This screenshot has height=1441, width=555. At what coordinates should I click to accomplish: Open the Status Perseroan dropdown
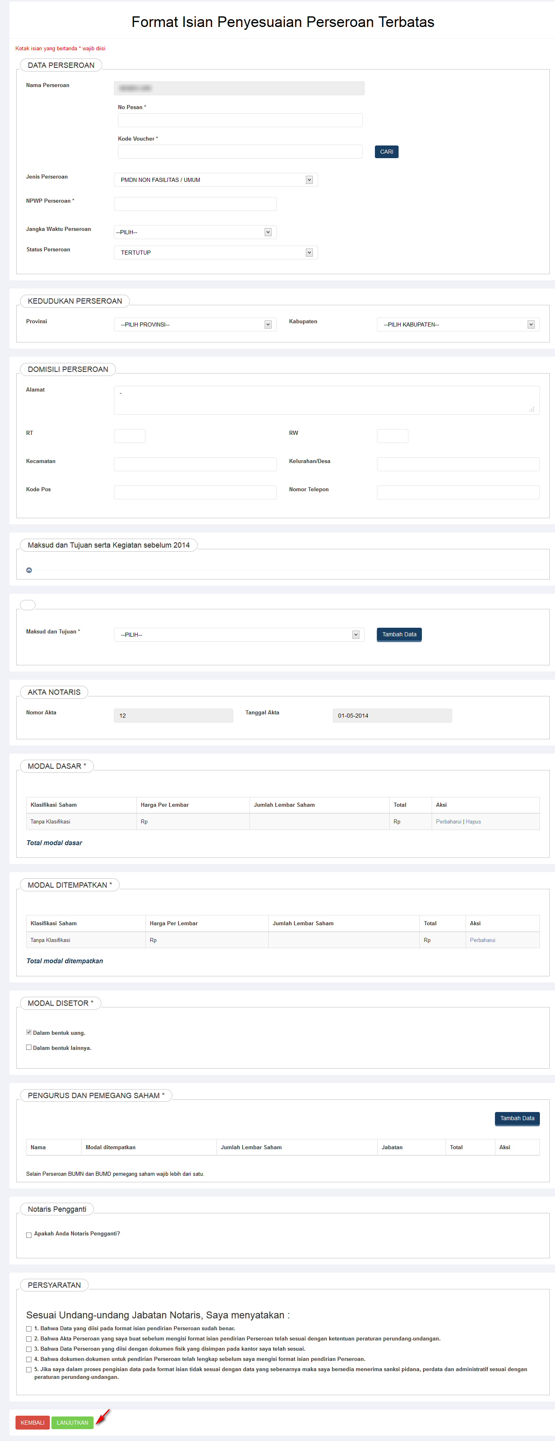(x=216, y=252)
